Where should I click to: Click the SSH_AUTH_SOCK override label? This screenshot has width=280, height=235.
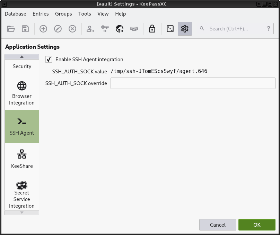click(76, 83)
